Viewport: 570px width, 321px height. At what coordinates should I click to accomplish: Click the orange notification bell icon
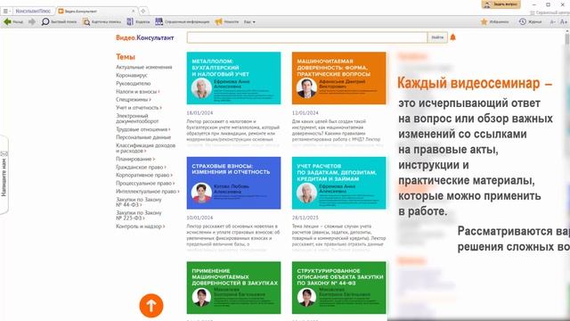coord(453,37)
